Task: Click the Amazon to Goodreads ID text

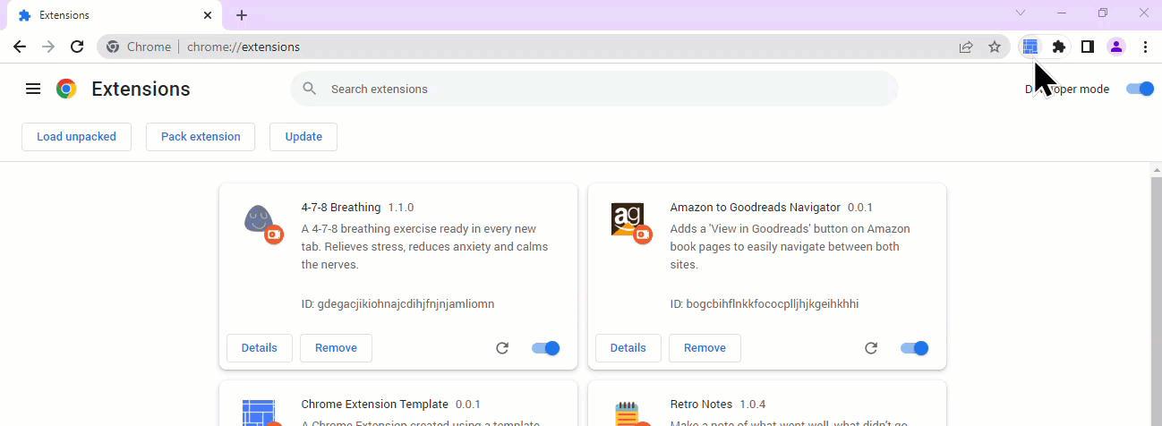Action: [765, 304]
